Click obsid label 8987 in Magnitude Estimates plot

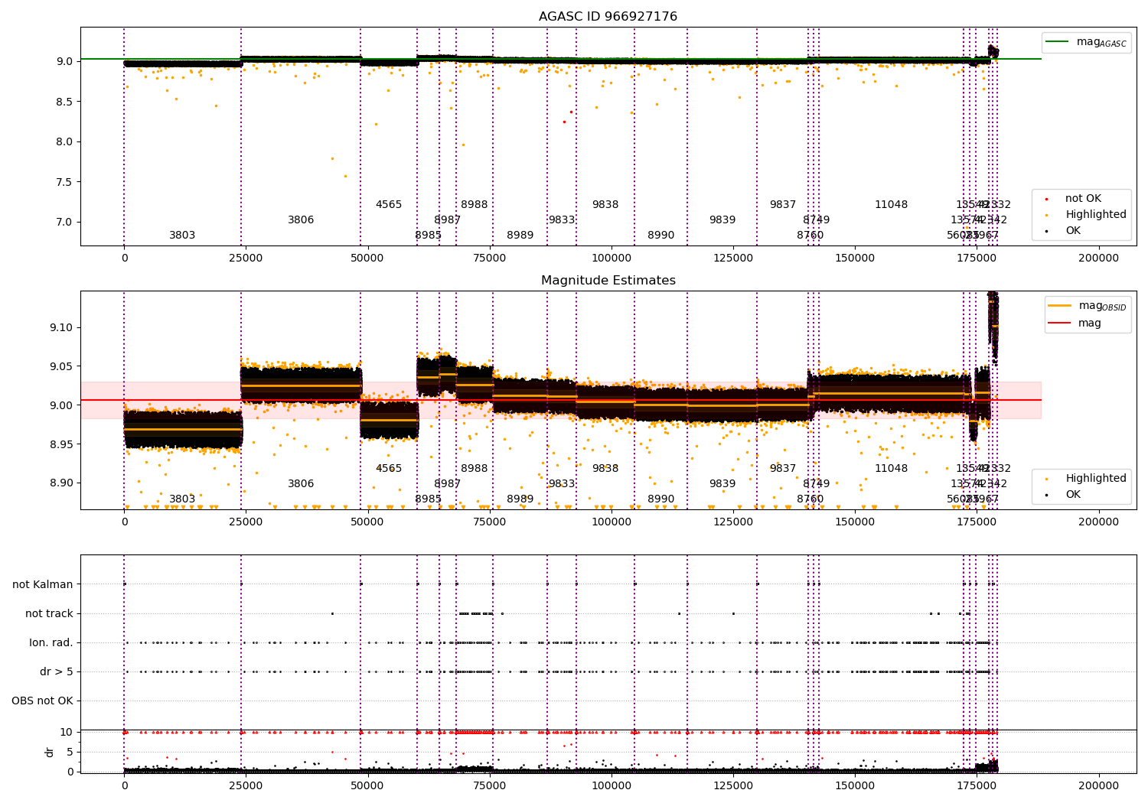448,484
